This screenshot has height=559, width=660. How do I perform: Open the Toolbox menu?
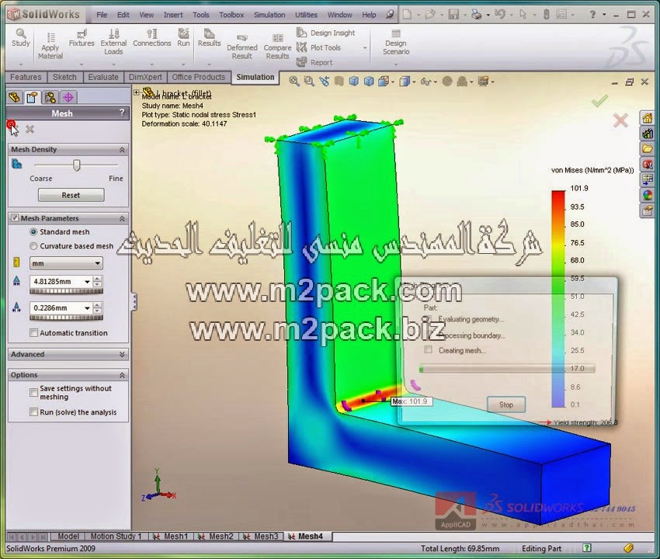[x=231, y=15]
